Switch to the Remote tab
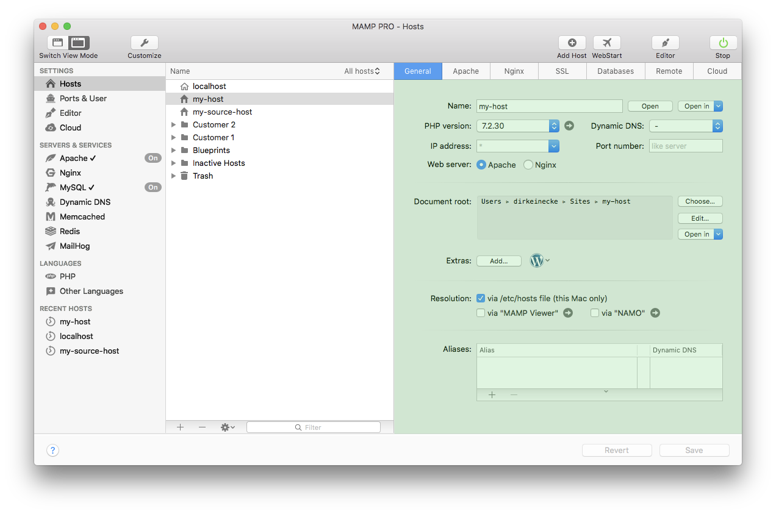The height and width of the screenshot is (514, 776). point(669,71)
